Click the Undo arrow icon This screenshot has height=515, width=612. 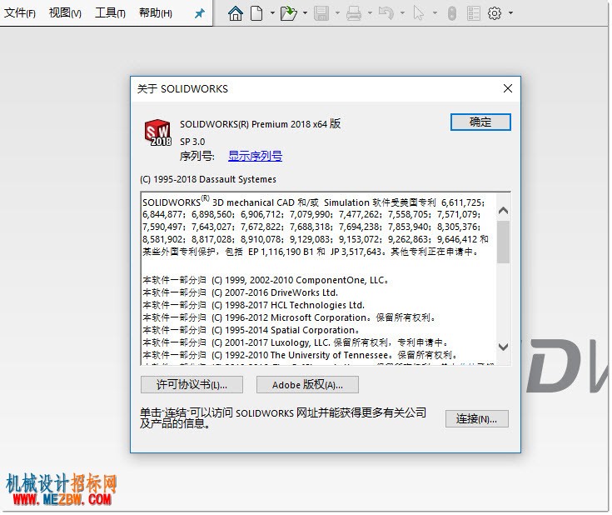(386, 13)
